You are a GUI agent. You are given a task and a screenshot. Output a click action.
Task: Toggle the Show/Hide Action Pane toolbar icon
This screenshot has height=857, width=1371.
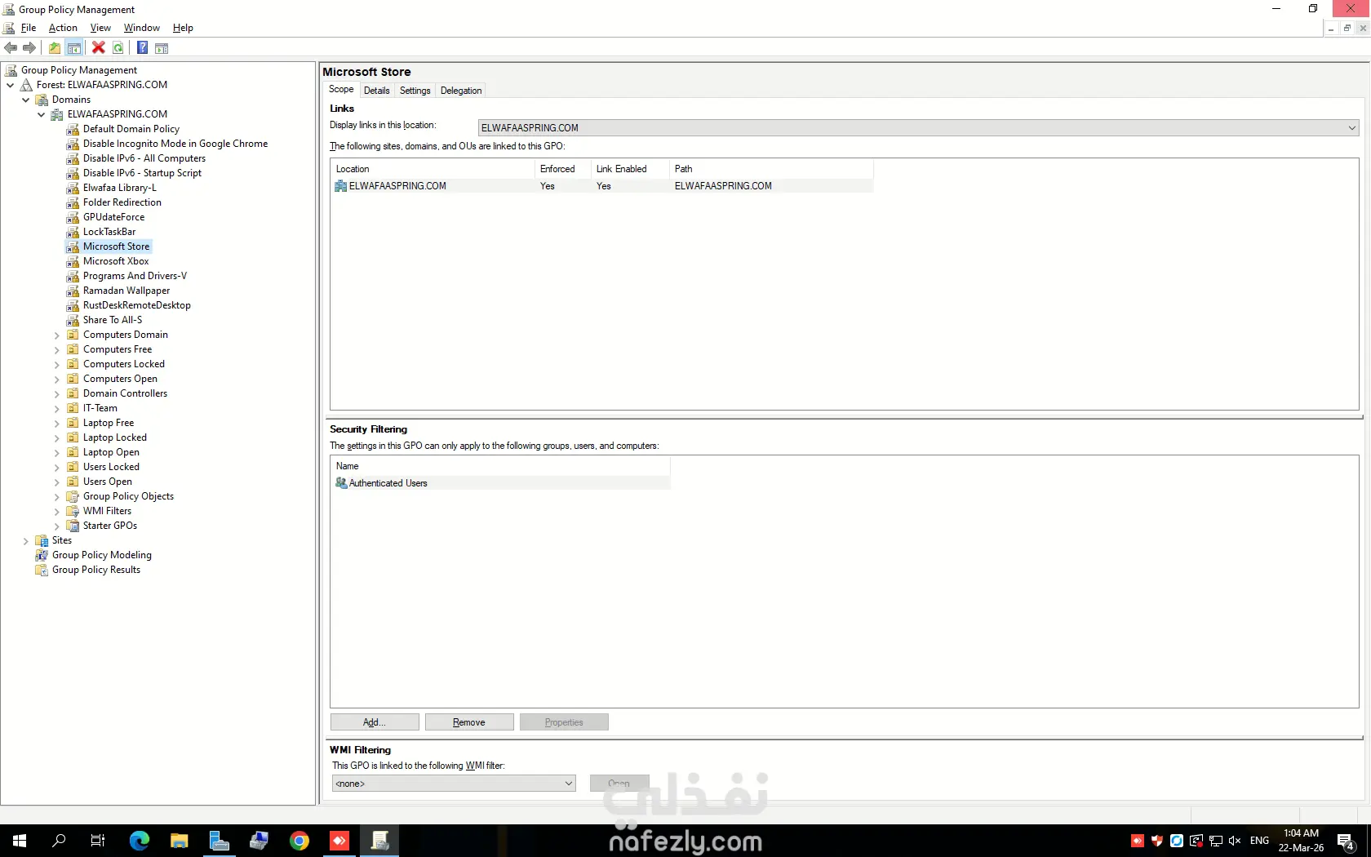point(162,48)
